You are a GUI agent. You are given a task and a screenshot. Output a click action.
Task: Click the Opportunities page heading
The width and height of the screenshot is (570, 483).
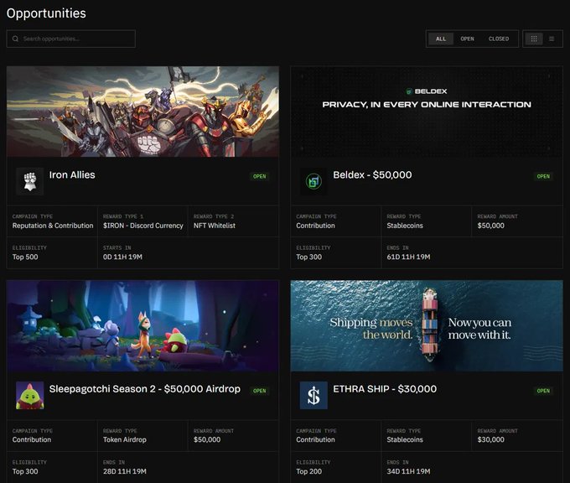pos(46,13)
